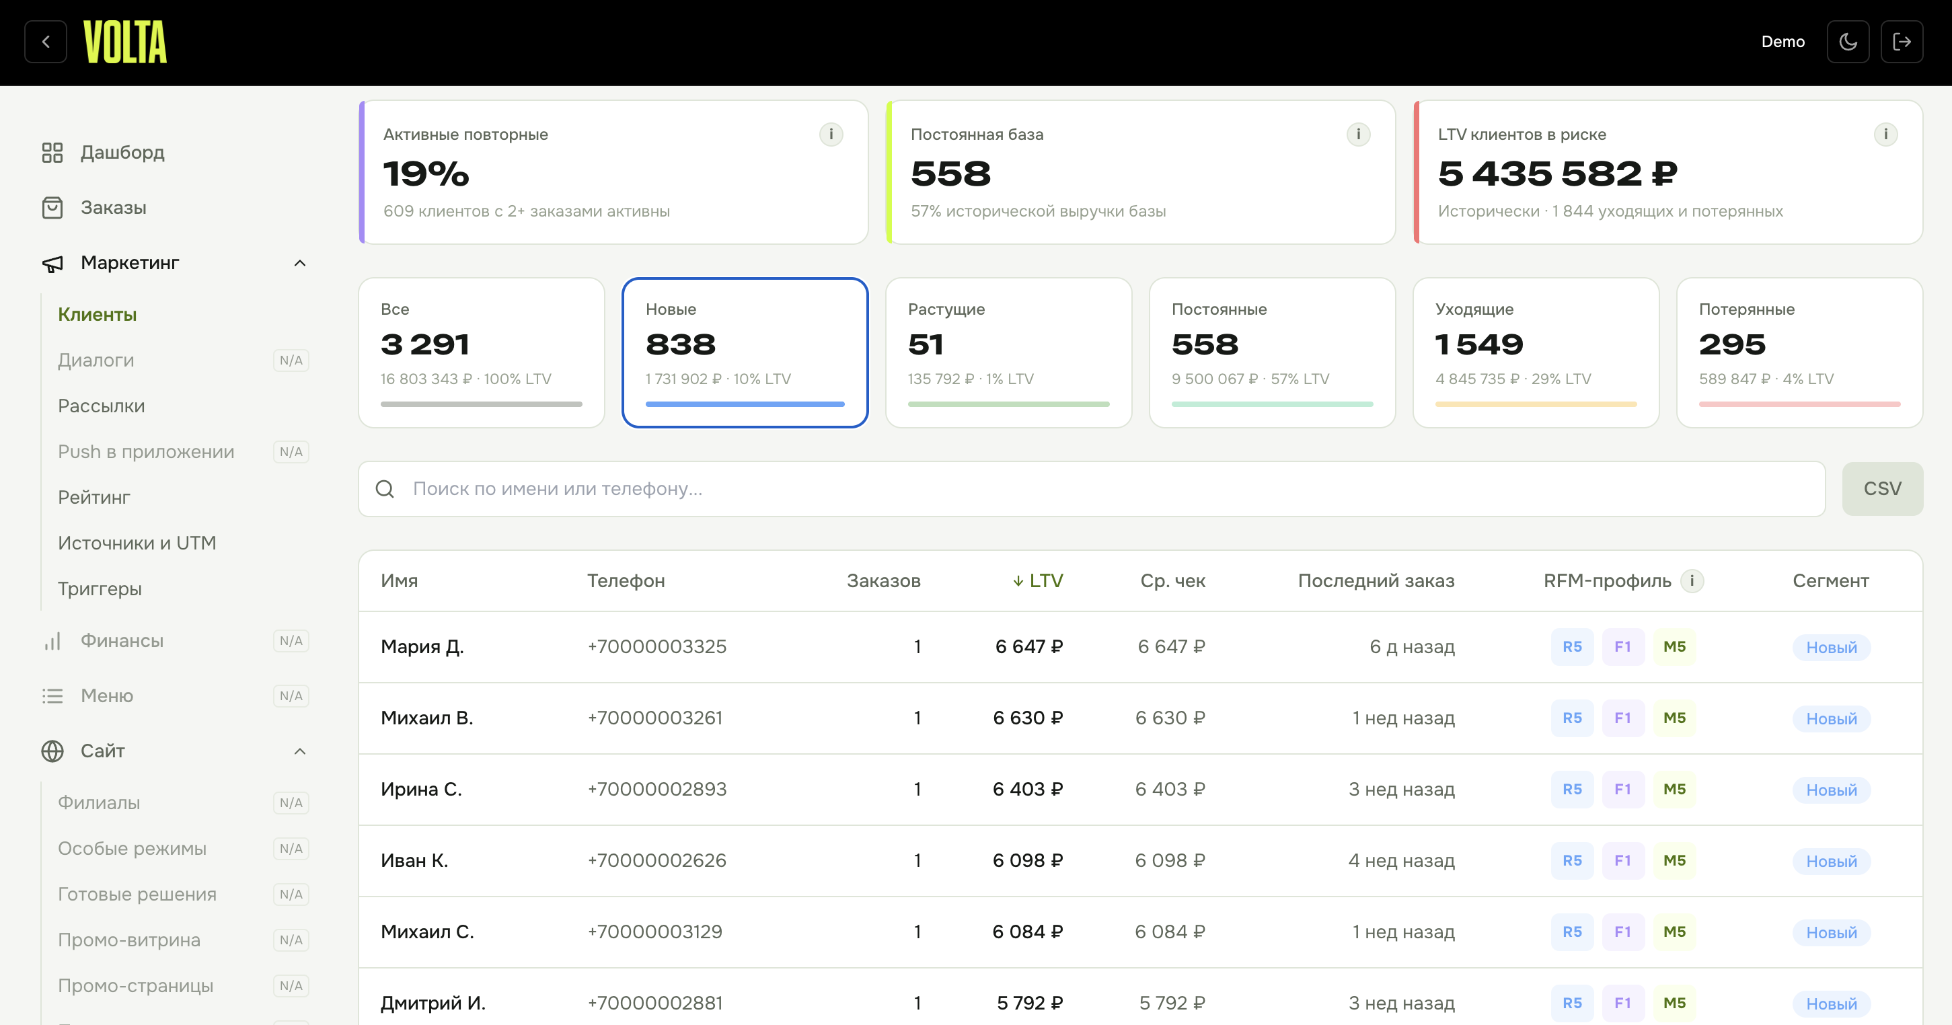Open Заказы via the shopping bag icon
The width and height of the screenshot is (1952, 1025).
(x=52, y=208)
